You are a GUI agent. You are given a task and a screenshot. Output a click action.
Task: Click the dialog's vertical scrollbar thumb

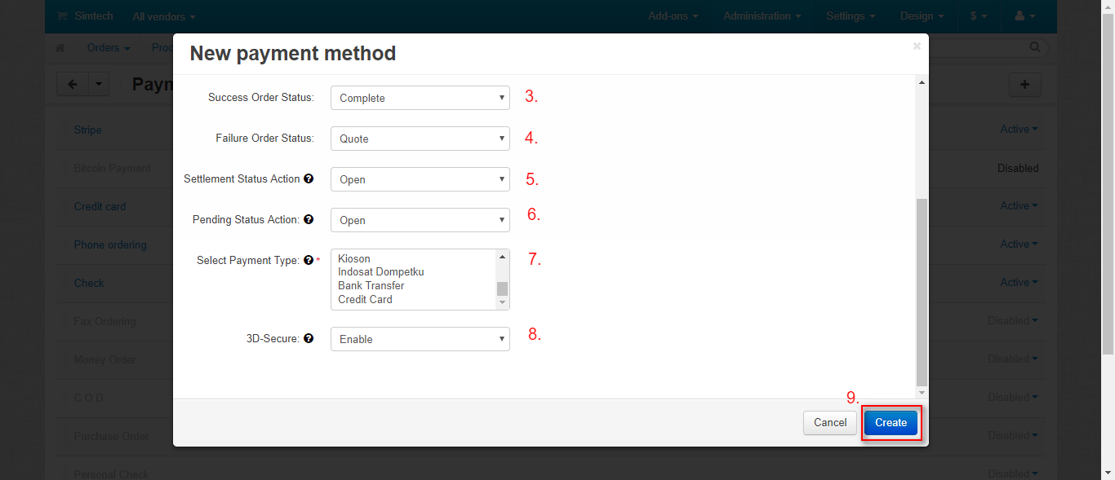(922, 291)
